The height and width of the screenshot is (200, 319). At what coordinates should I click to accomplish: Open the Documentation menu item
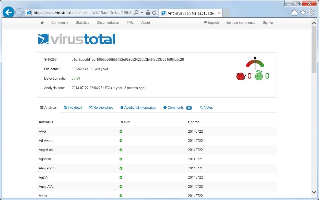[x=108, y=23]
